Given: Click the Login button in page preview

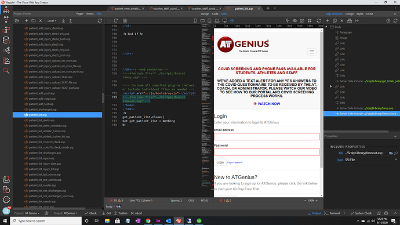Looking at the screenshot, I should pos(220,162).
